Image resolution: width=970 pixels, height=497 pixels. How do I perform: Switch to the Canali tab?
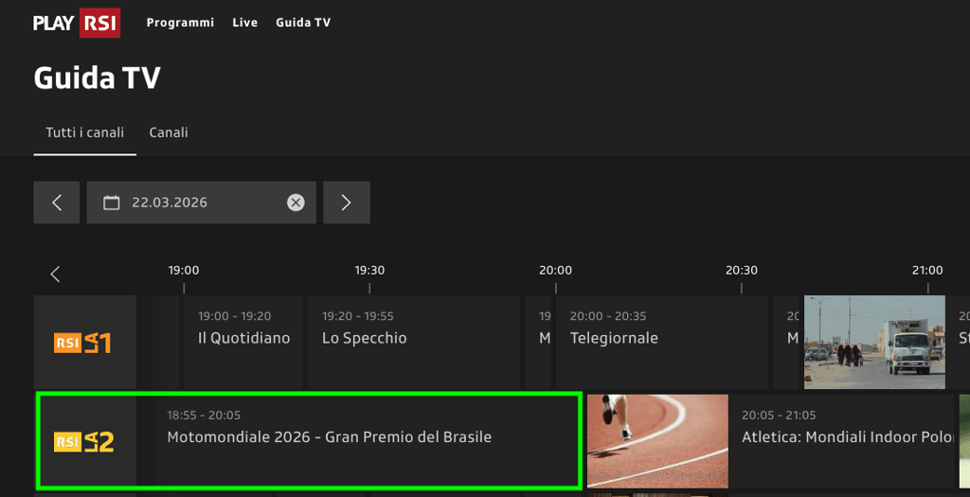(x=169, y=133)
